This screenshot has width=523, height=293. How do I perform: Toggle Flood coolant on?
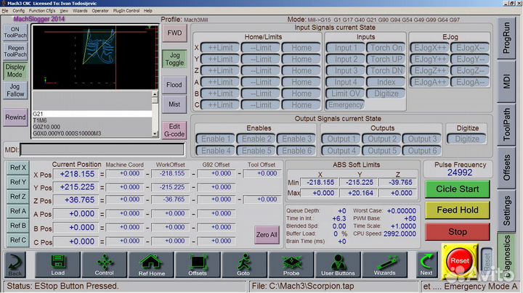(174, 85)
